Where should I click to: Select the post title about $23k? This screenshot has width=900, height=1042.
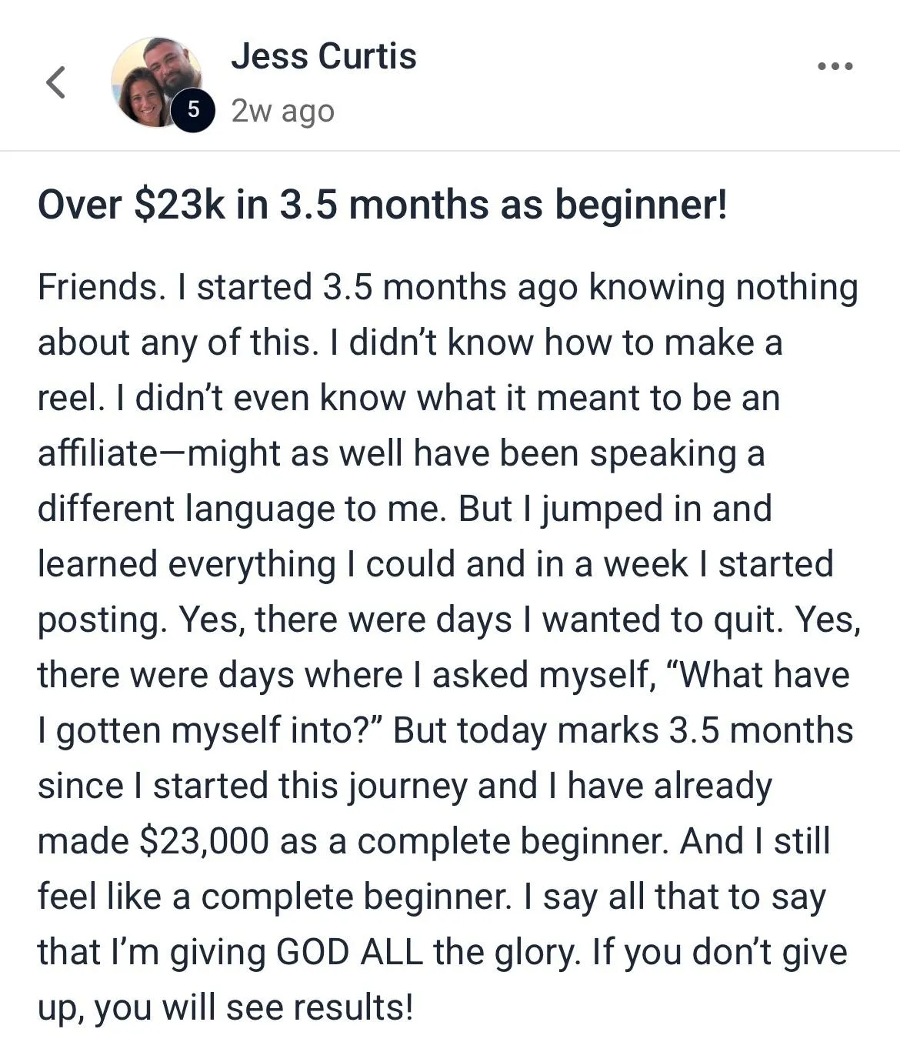coord(382,205)
